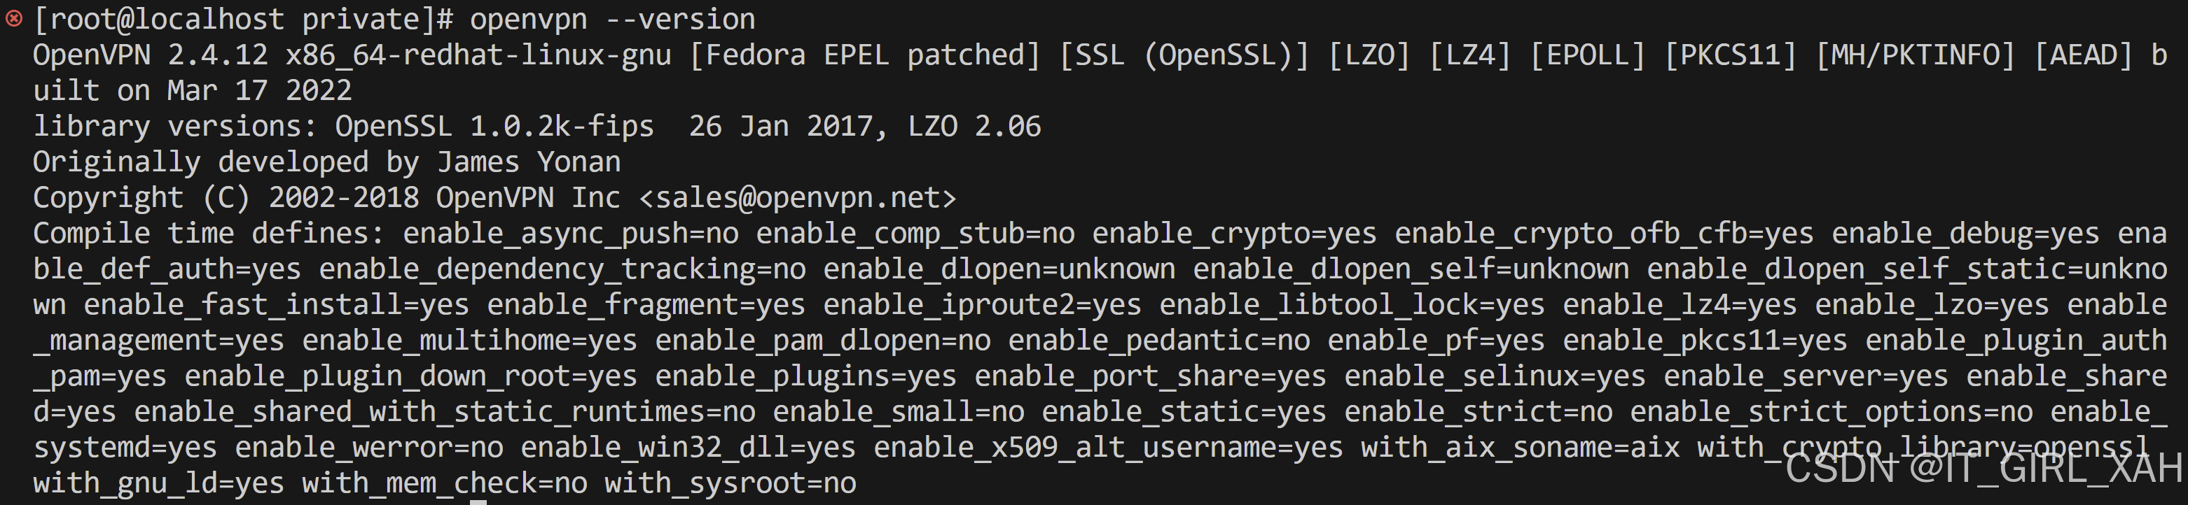
Task: Click 'with_sysroot=no' at the output end
Action: coord(731,483)
